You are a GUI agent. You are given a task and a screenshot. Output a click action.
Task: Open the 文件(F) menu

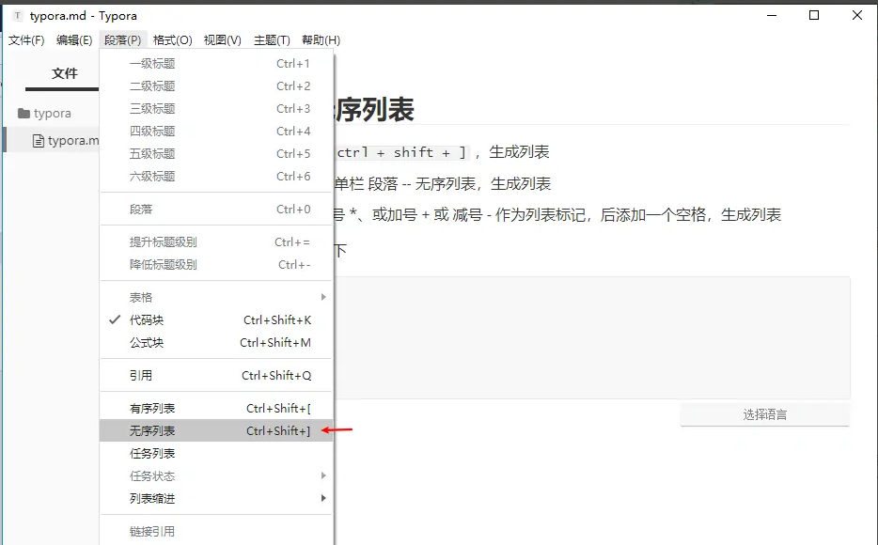click(26, 40)
